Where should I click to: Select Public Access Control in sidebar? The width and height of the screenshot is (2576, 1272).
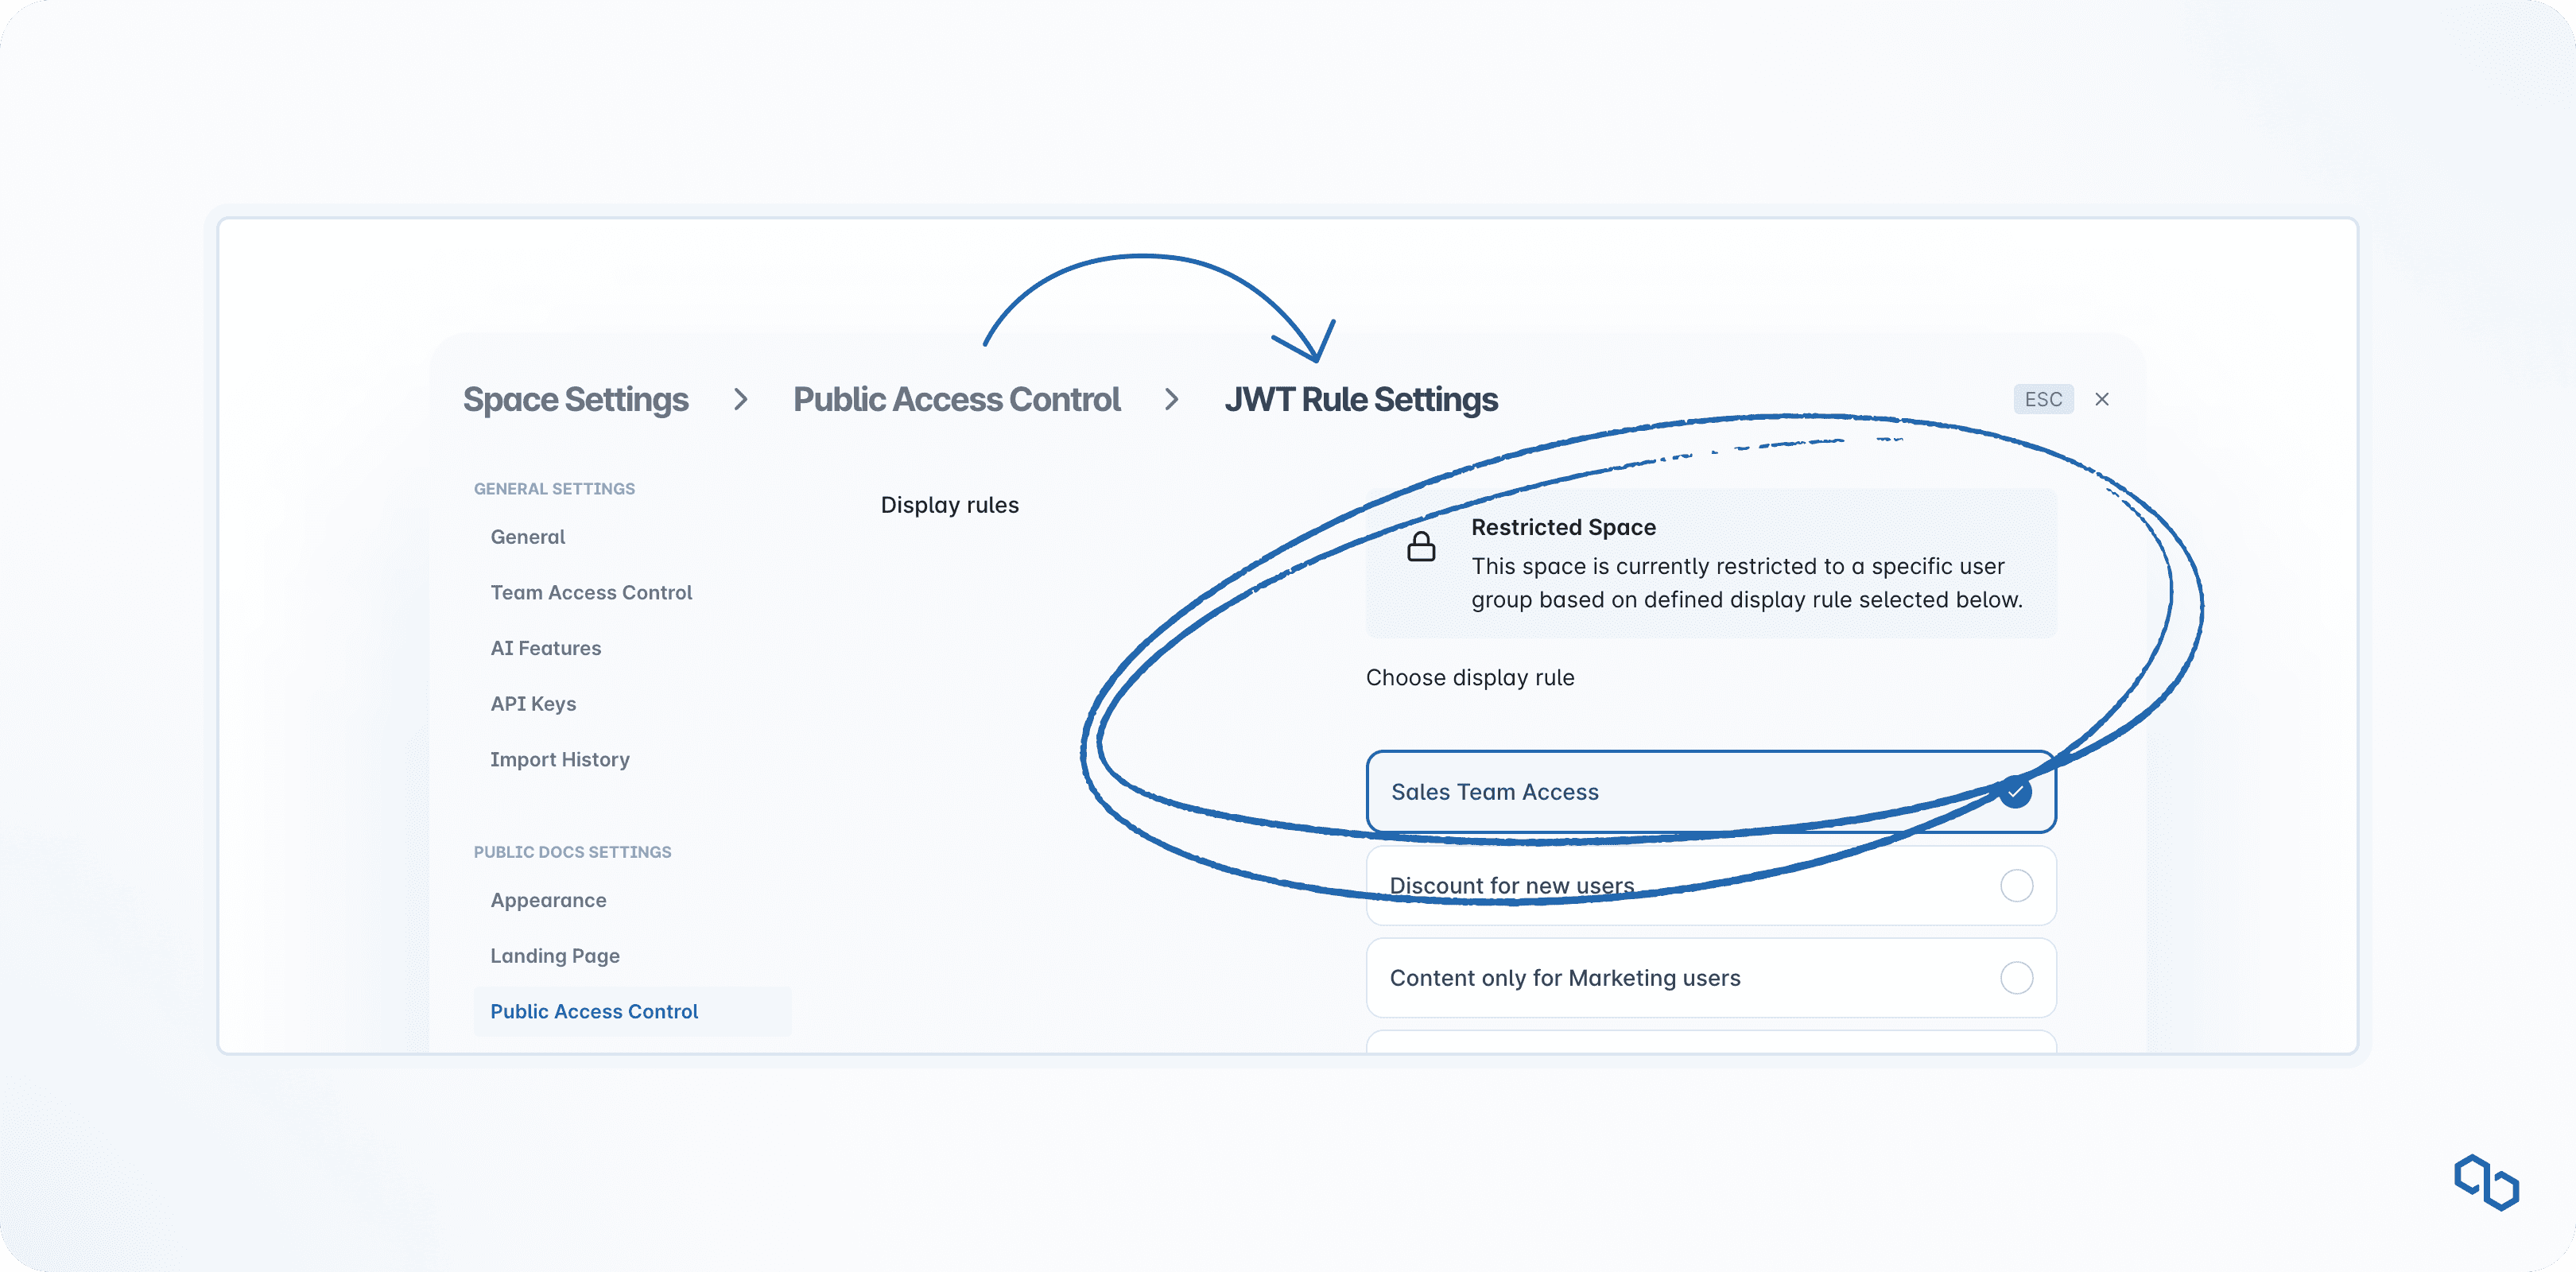tap(594, 1011)
